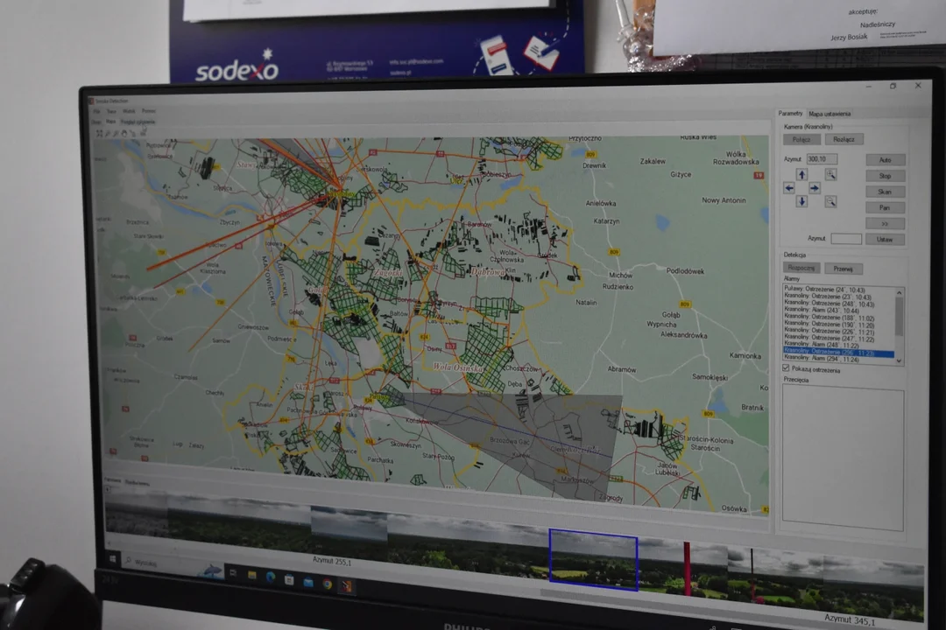Click the Azymut field showing 300,10
The width and height of the screenshot is (946, 630).
(822, 159)
